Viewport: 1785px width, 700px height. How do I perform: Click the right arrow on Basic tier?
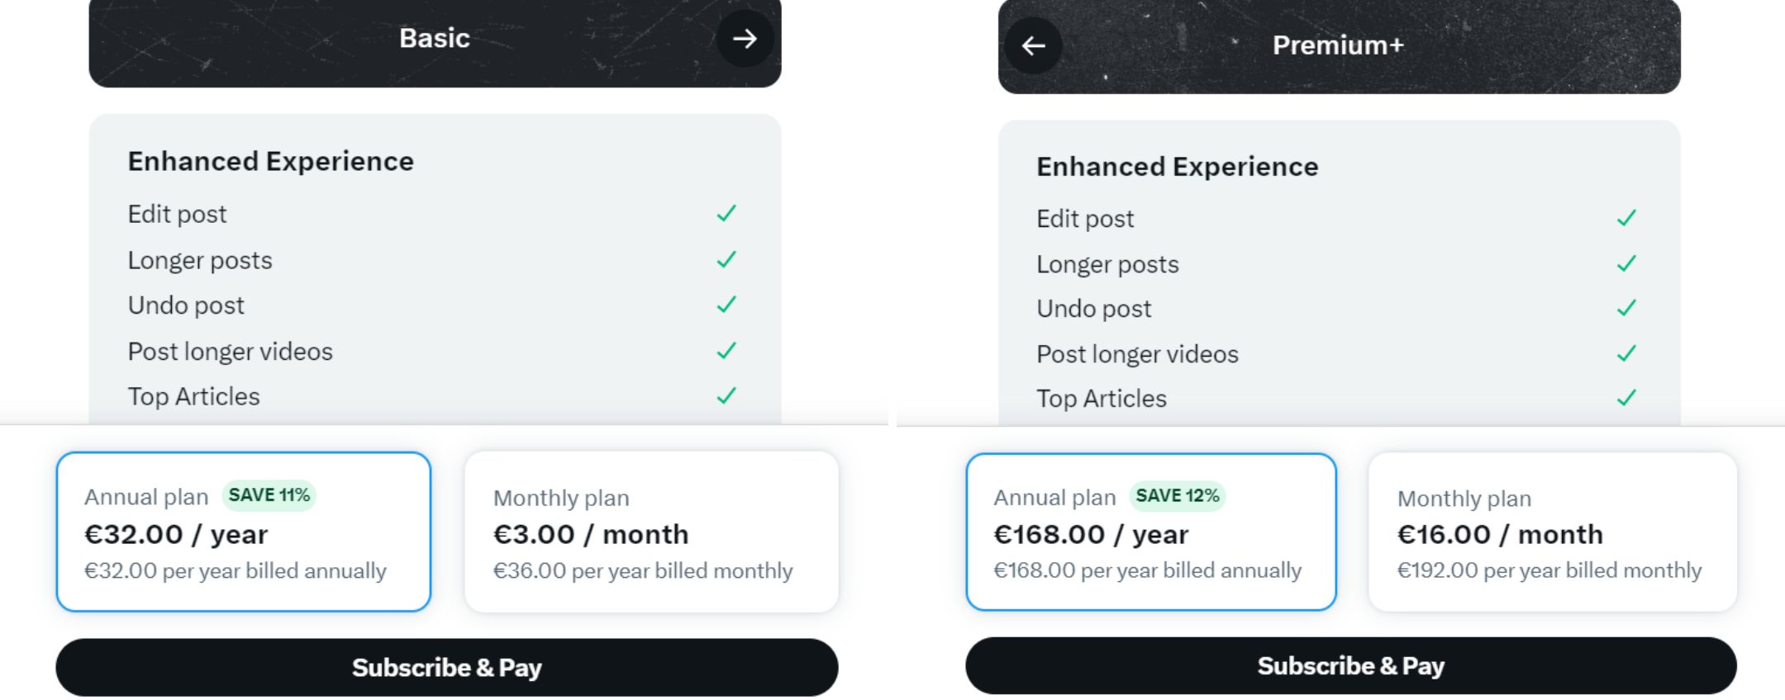click(x=745, y=38)
